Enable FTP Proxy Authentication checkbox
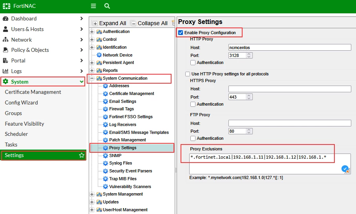The image size is (356, 214). (x=193, y=138)
